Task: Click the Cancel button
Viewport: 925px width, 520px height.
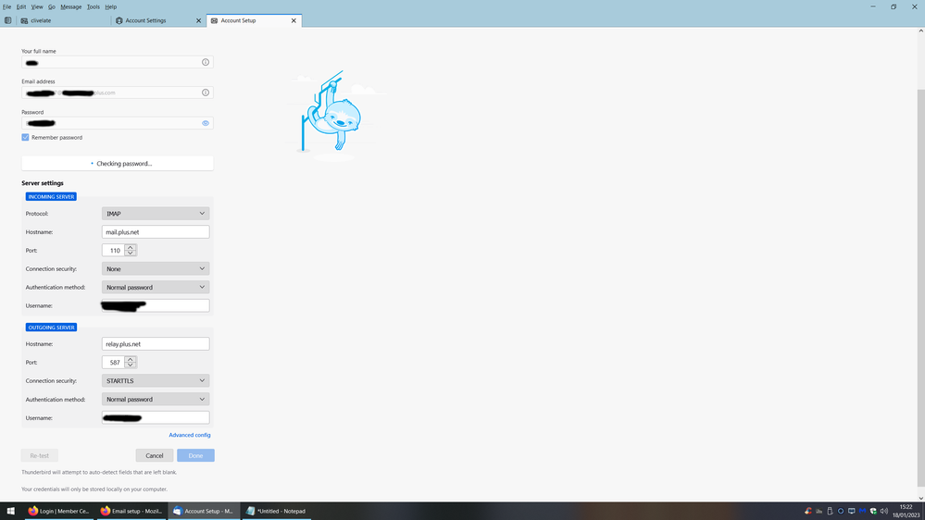Action: (155, 455)
